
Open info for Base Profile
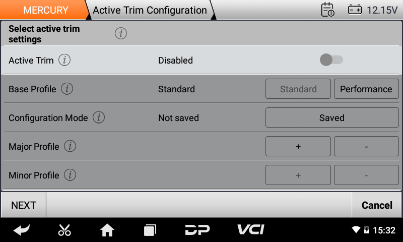67,89
